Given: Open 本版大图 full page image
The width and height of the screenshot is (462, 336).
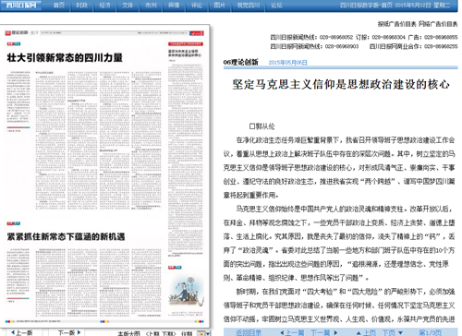Looking at the screenshot, I should click(x=128, y=333).
